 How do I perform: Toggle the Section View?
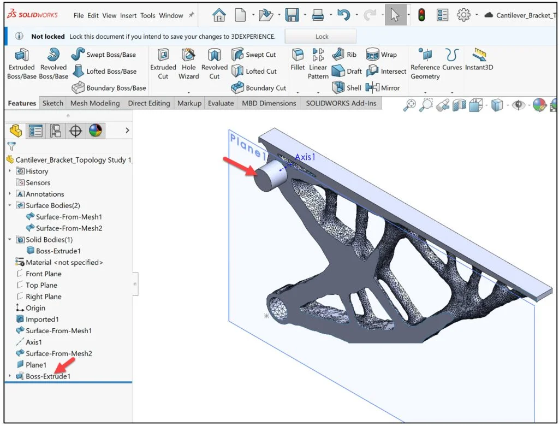tap(460, 104)
